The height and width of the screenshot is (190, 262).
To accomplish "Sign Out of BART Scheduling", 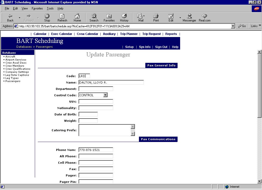I will (x=161, y=47).
